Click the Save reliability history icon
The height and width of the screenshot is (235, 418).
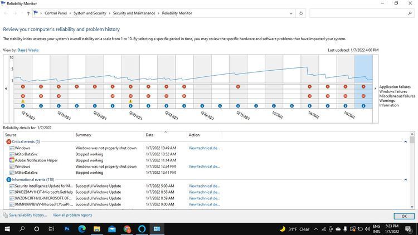click(x=6, y=215)
